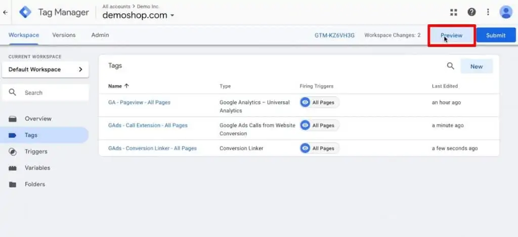Open the Google apps grid icon
518x237 pixels.
point(454,12)
